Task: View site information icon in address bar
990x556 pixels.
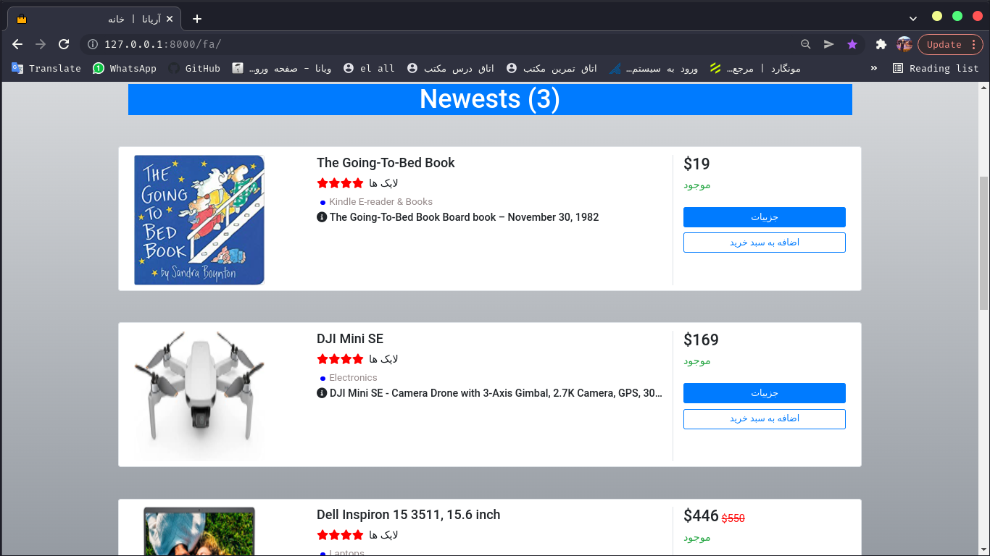Action: [93, 44]
